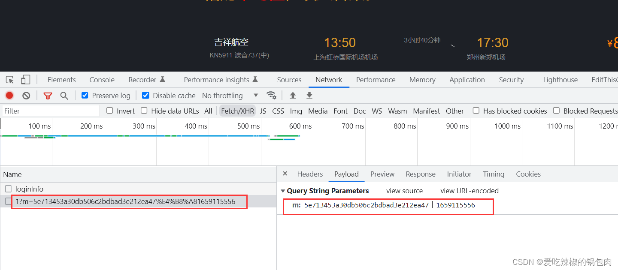The height and width of the screenshot is (270, 618).
Task: Toggle the red filter funnel icon
Action: point(48,96)
